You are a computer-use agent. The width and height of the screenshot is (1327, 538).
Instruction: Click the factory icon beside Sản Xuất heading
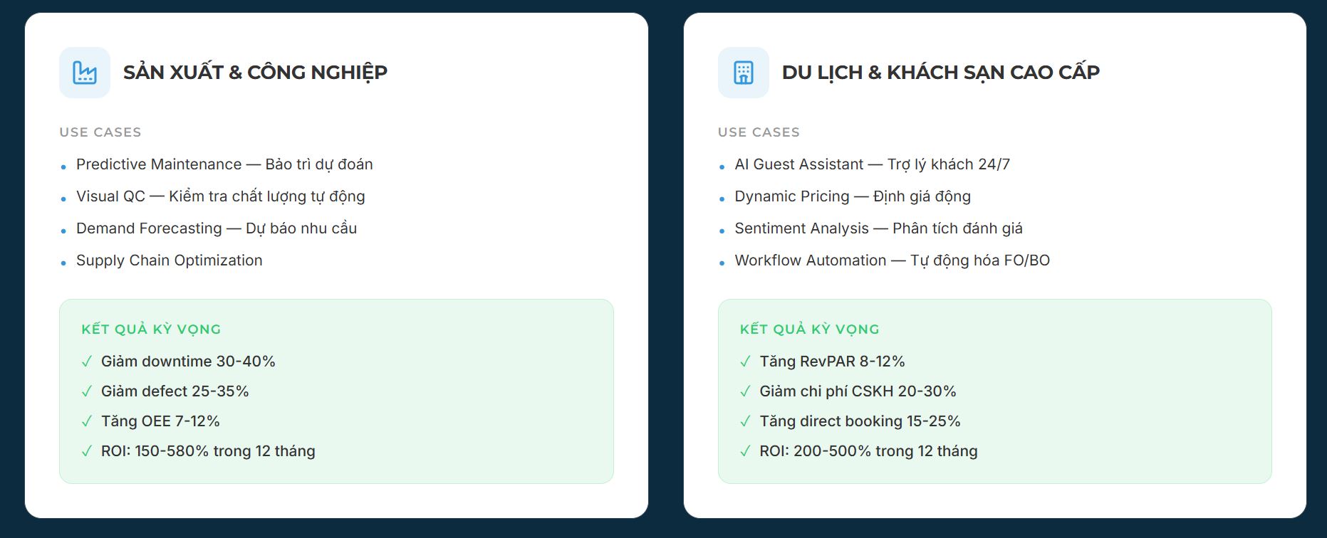point(85,73)
